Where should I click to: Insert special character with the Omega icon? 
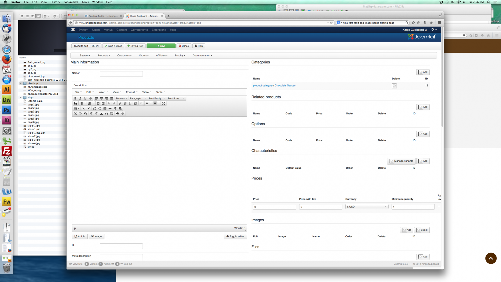point(95,109)
